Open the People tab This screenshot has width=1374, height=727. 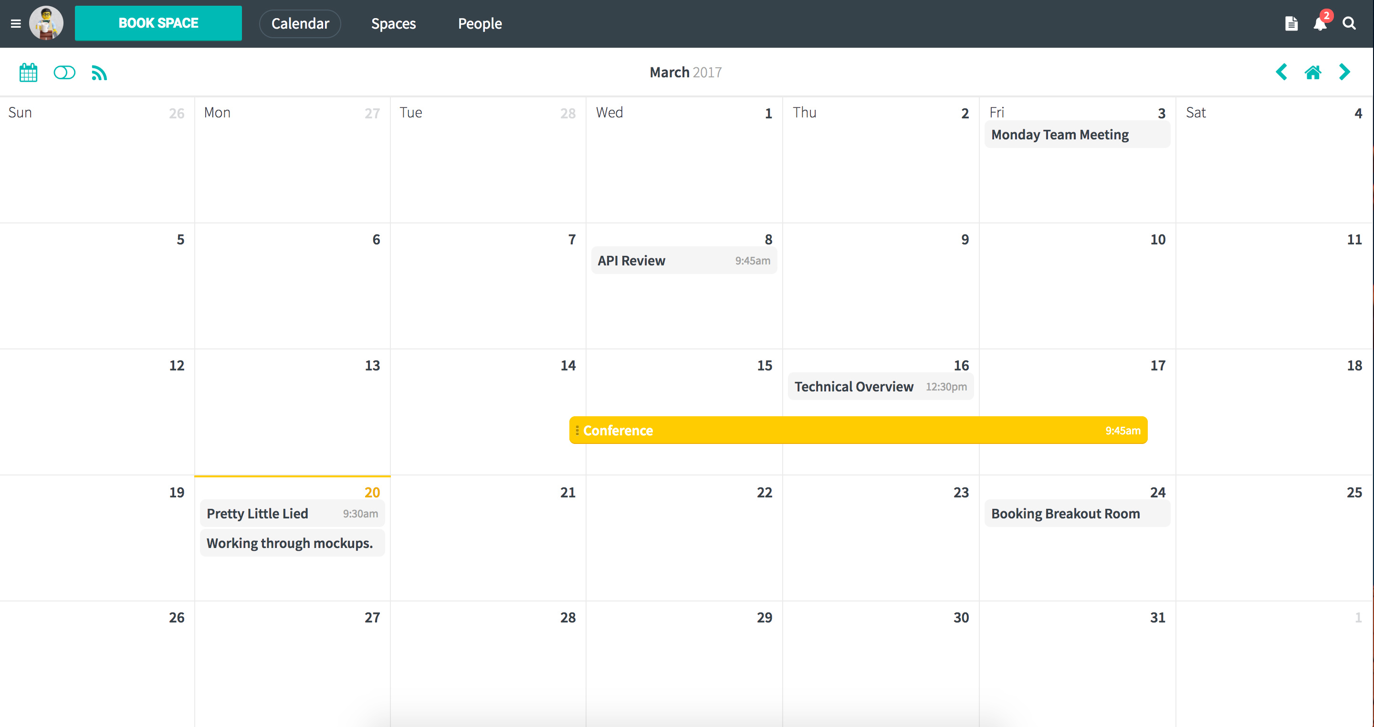(x=480, y=23)
